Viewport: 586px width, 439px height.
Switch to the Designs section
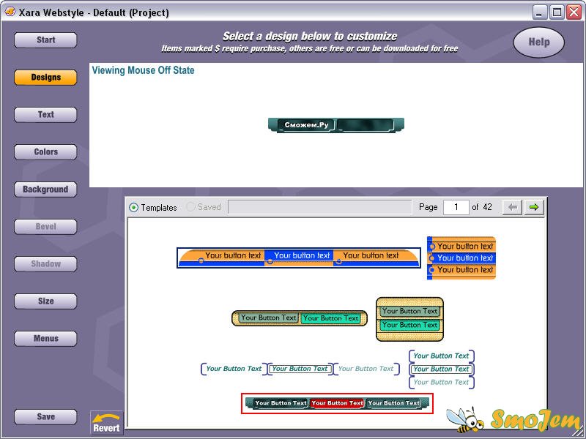(45, 78)
